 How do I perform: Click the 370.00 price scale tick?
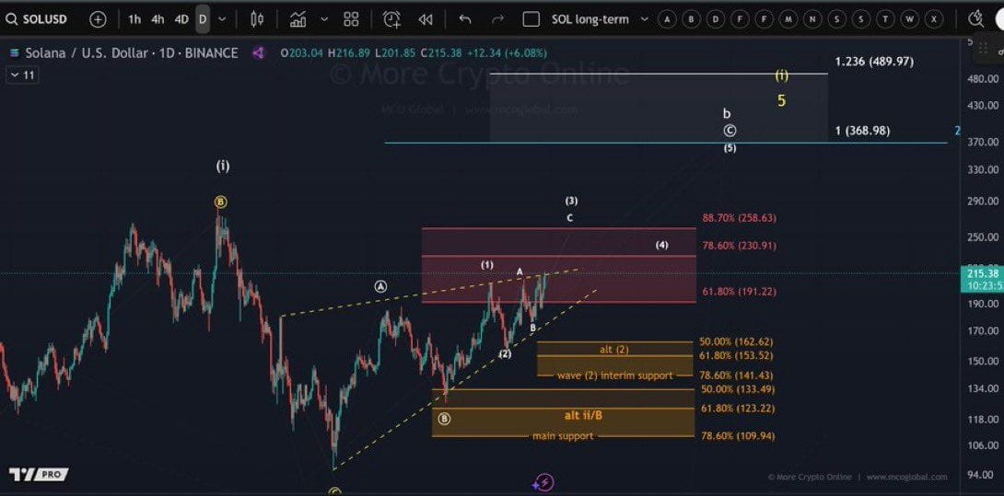click(x=983, y=142)
